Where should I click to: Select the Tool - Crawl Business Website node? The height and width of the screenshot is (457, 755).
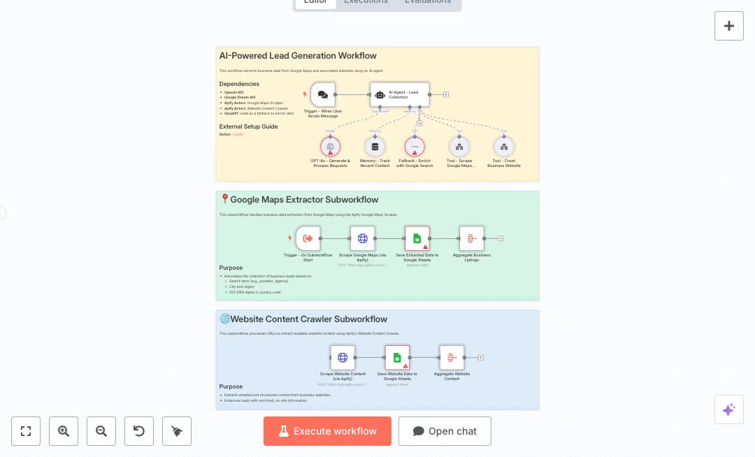503,147
